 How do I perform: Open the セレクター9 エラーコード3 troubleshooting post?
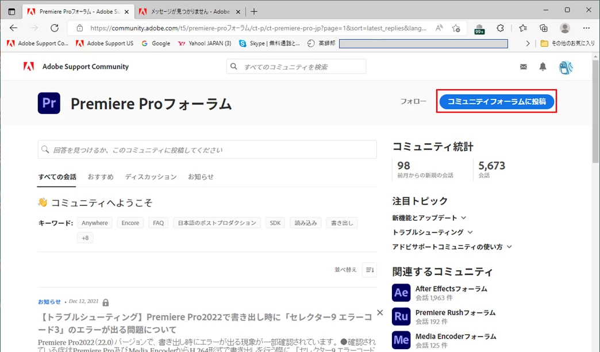(x=206, y=323)
